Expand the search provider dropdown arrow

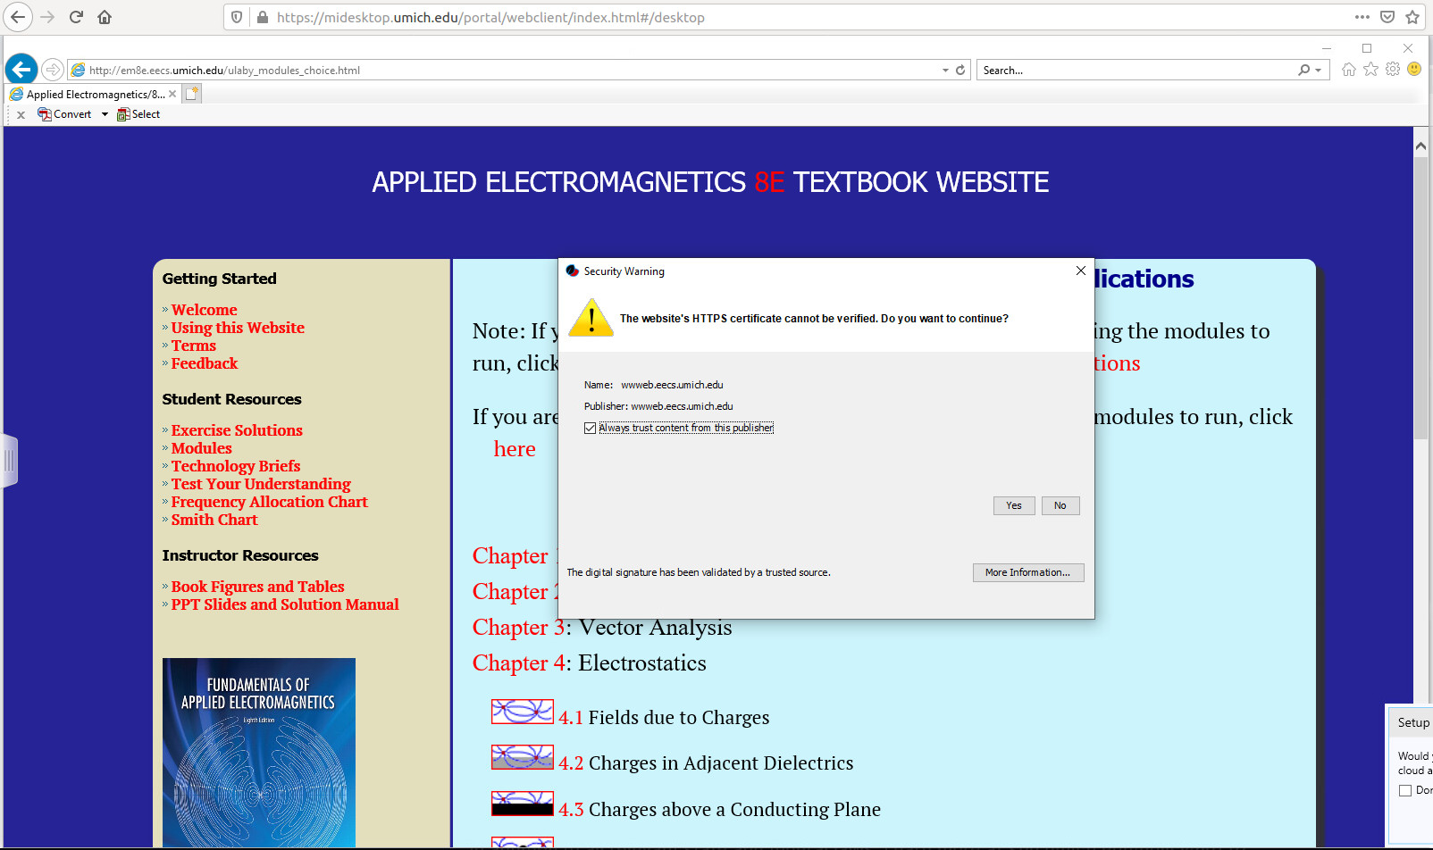click(x=1318, y=70)
